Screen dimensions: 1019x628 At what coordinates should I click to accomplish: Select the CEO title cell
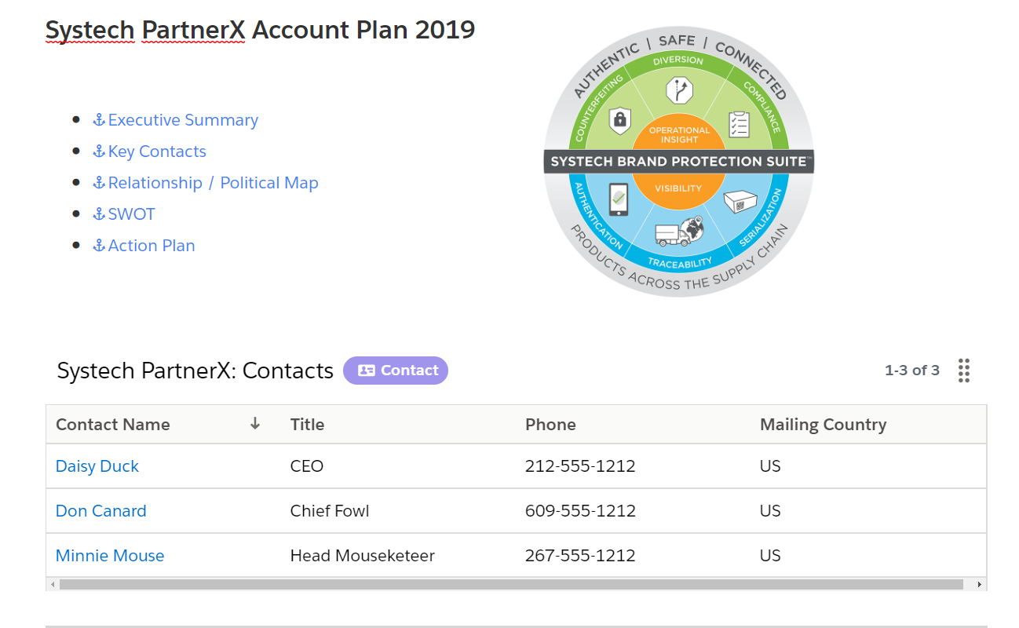[x=307, y=466]
